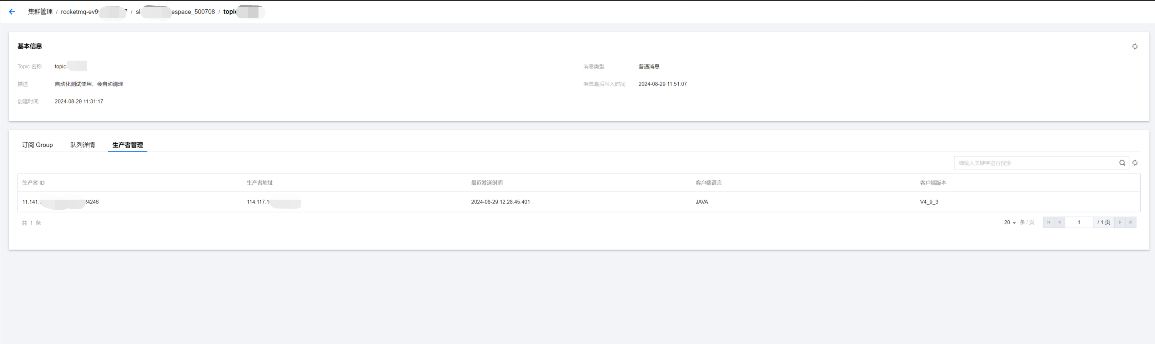Screen dimensions: 1155x344
Task: Jump to last page of the table
Action: coord(1130,222)
